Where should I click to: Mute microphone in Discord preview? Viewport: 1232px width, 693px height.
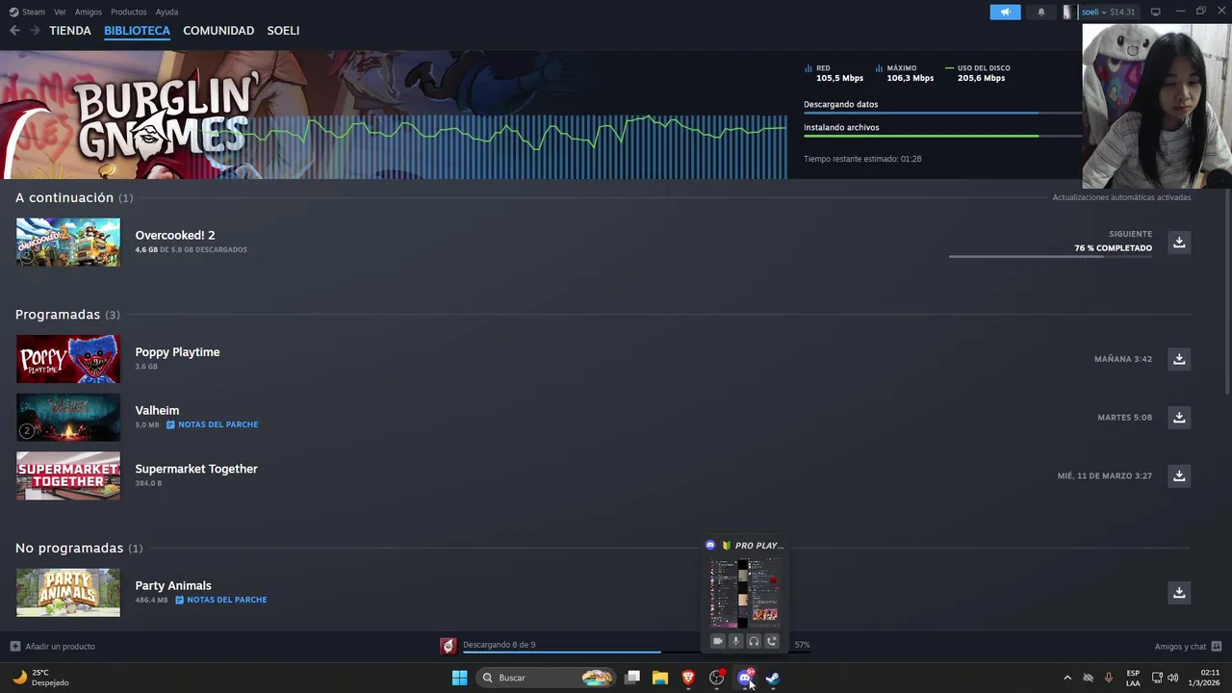click(x=735, y=641)
